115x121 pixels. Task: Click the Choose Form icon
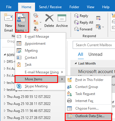[x=69, y=108]
